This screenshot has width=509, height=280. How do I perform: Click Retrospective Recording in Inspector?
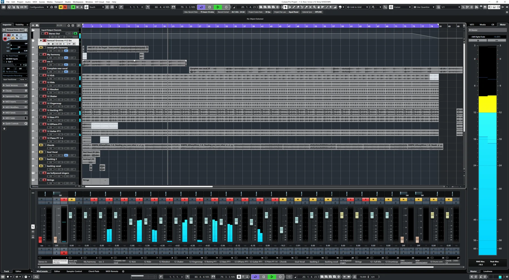(15, 76)
